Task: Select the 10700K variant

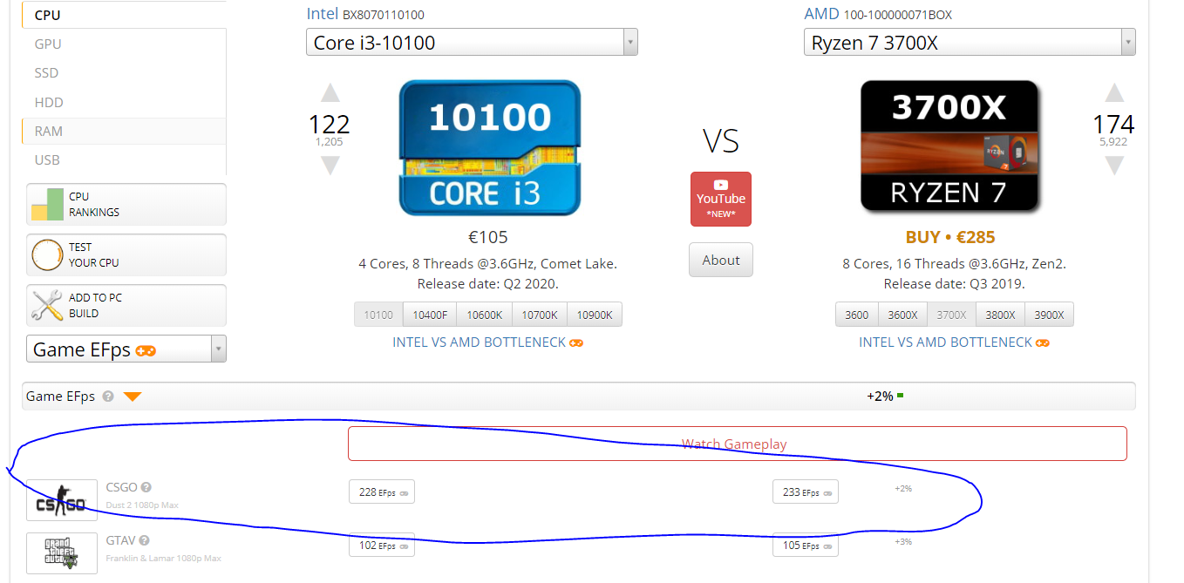Action: coord(539,315)
